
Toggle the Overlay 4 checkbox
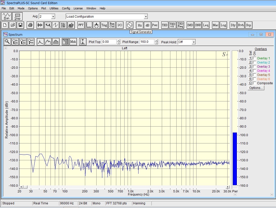pos(255,71)
